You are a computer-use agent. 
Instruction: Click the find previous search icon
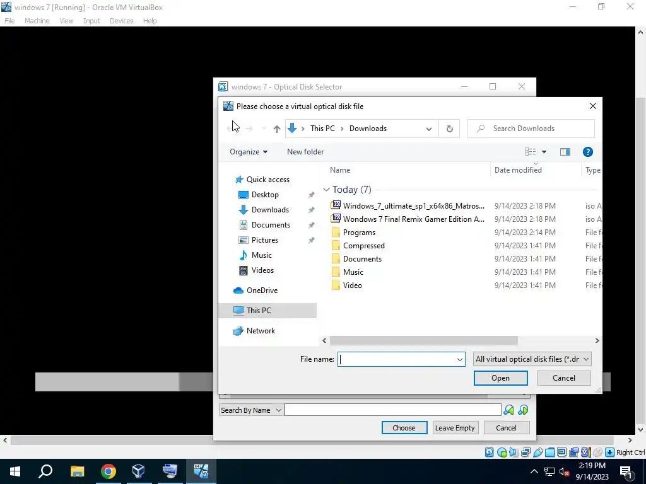click(508, 410)
